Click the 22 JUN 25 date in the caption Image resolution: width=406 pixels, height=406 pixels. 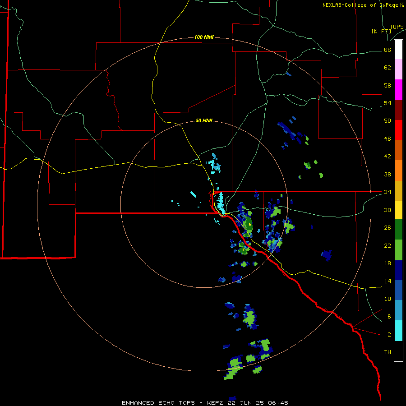click(246, 403)
